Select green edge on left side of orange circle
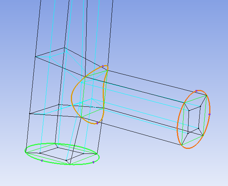 pyautogui.click(x=183, y=124)
